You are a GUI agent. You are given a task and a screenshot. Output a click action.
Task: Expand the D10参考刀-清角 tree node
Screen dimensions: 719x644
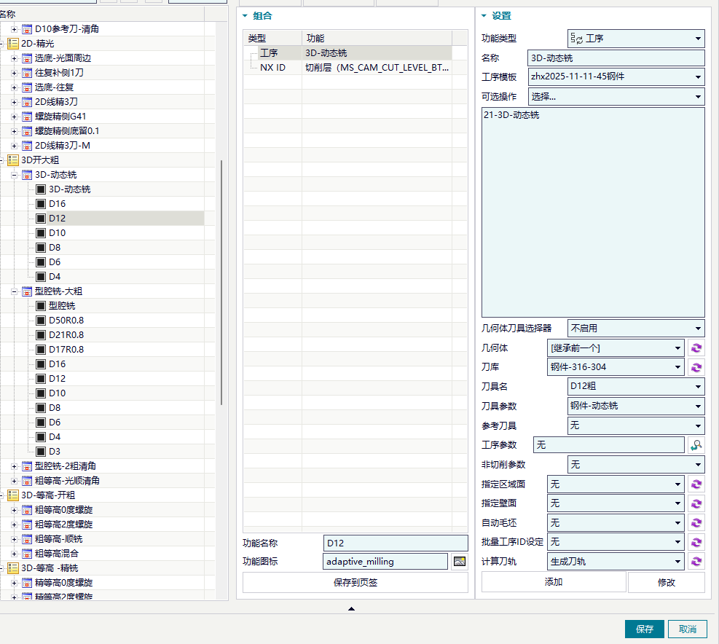15,29
